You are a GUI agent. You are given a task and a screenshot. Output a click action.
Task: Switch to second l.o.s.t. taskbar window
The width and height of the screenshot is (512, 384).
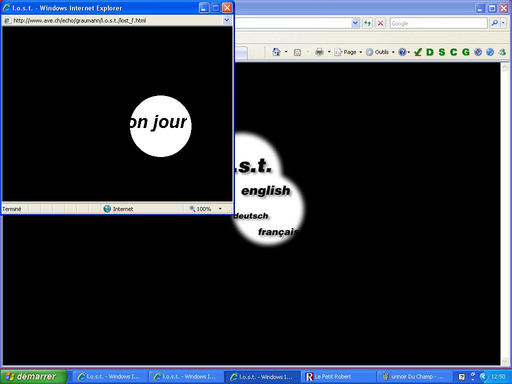click(186, 376)
